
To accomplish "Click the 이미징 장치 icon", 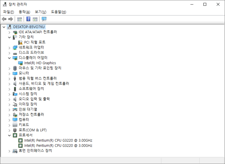I will [15, 105].
